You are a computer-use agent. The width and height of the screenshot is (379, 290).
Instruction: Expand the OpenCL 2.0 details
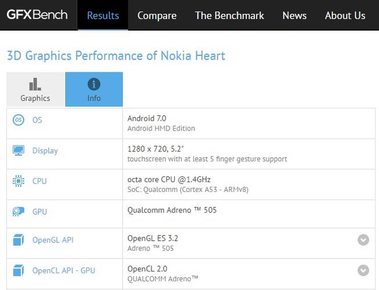(x=363, y=270)
